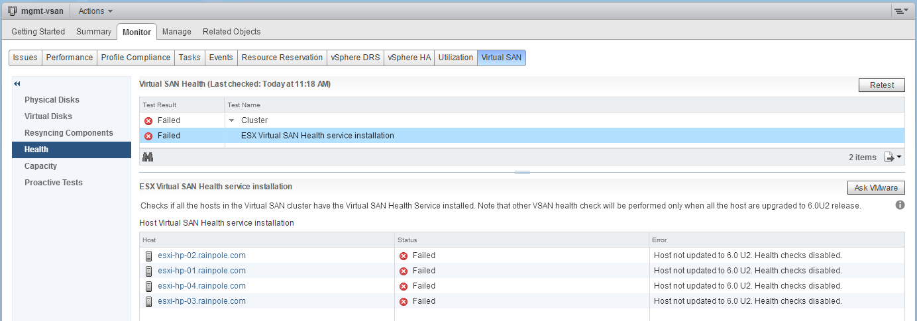Collapse the left navigation panel arrows
Screen dimensions: 917x321
coord(17,84)
